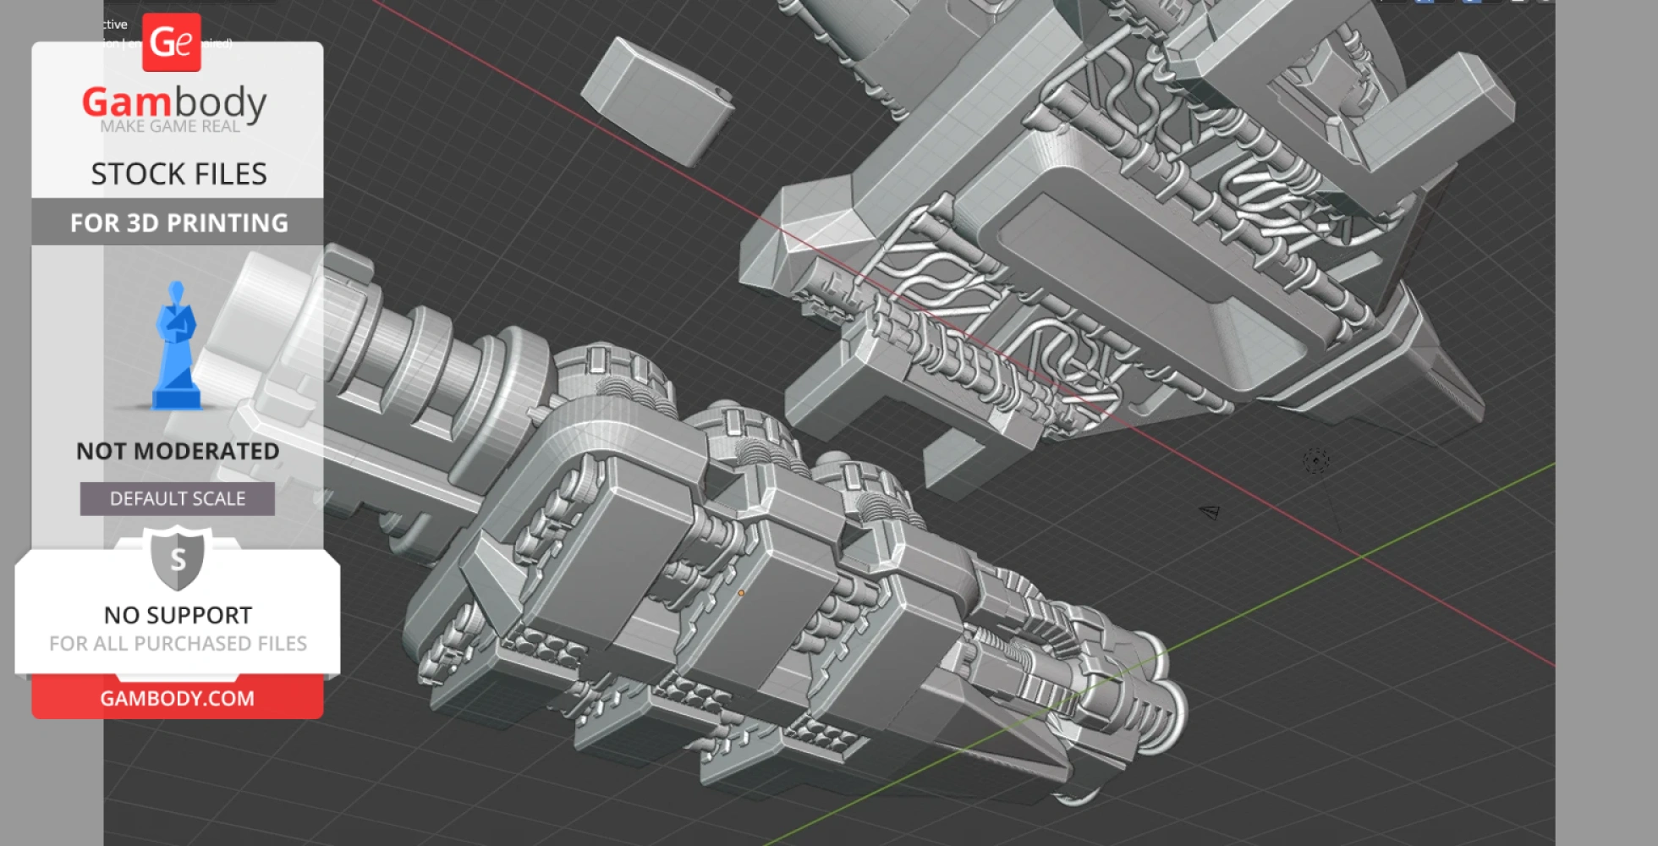Click the shield icon with letter S
This screenshot has width=1658, height=846.
click(176, 560)
